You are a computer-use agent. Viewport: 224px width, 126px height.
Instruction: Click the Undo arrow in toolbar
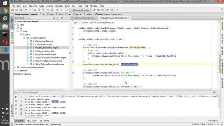tap(26, 10)
